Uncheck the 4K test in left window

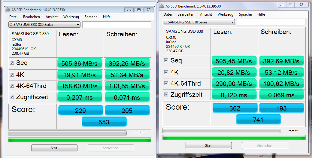[12, 74]
